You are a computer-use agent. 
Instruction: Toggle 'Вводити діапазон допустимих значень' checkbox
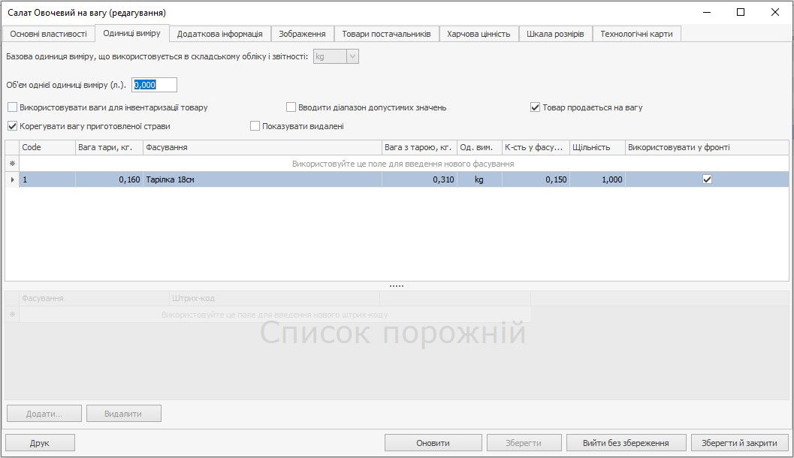click(x=291, y=107)
